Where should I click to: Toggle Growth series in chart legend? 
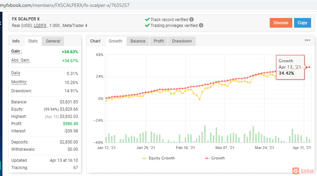point(214,158)
